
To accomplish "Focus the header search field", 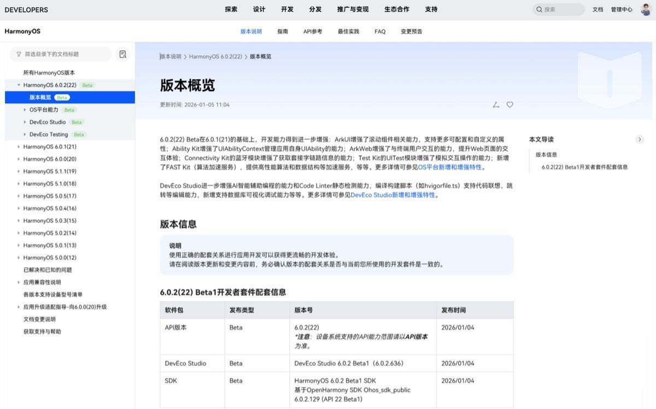I will pos(559,9).
